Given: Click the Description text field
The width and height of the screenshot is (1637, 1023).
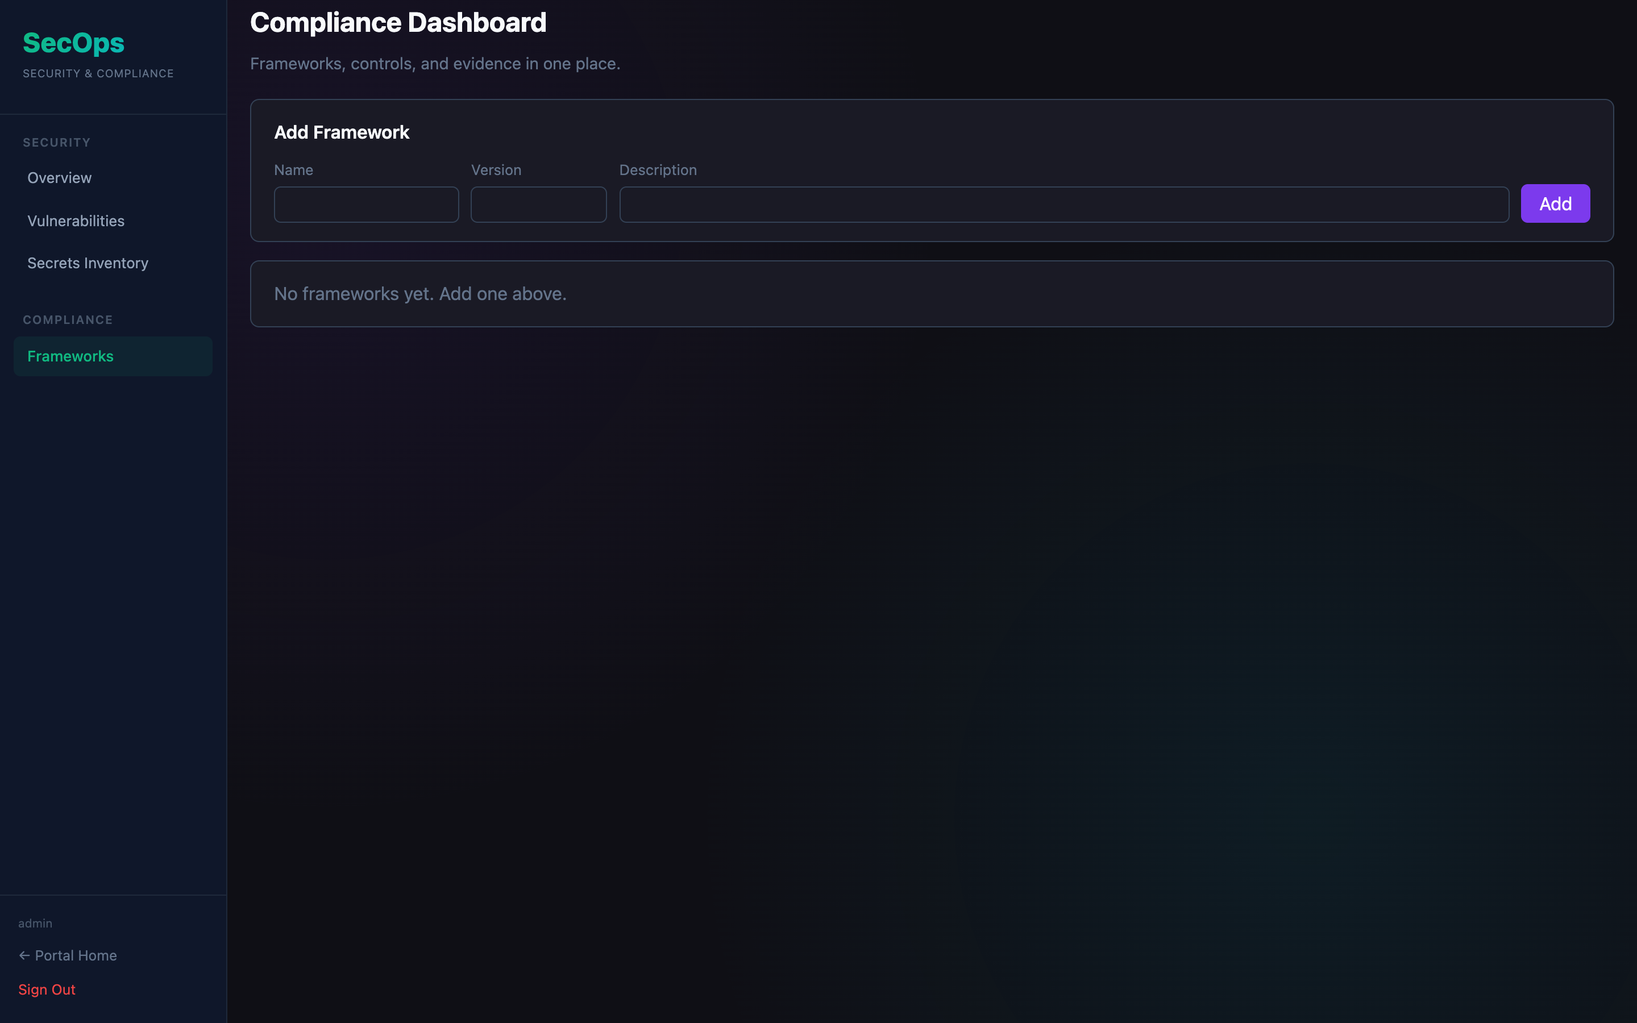Looking at the screenshot, I should pyautogui.click(x=1063, y=205).
